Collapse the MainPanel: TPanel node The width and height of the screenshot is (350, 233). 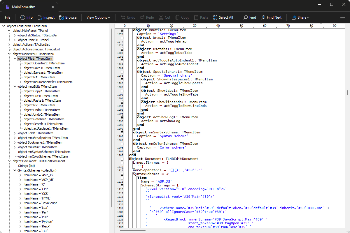[x=9, y=31]
